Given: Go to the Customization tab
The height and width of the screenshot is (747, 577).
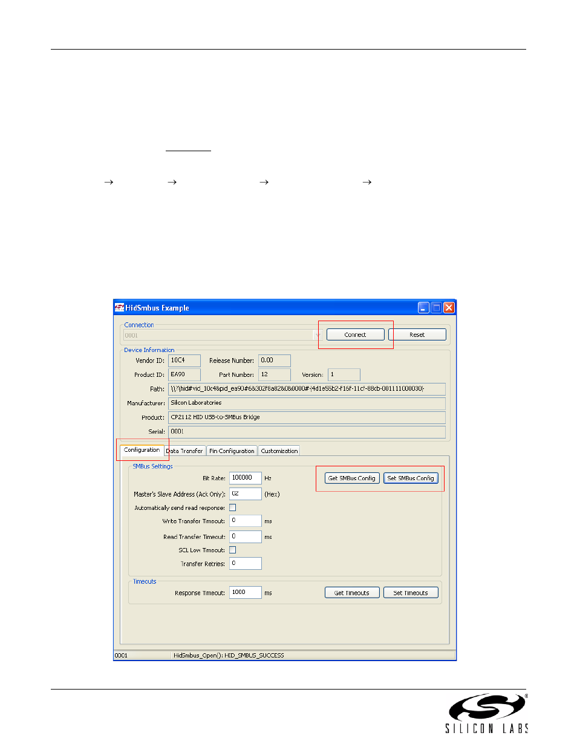Looking at the screenshot, I should [x=279, y=451].
